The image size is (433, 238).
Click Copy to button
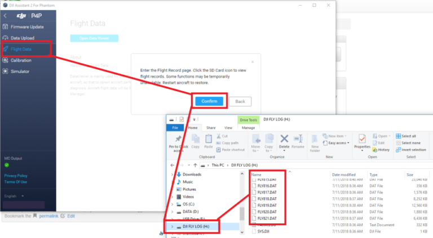[x=269, y=143]
